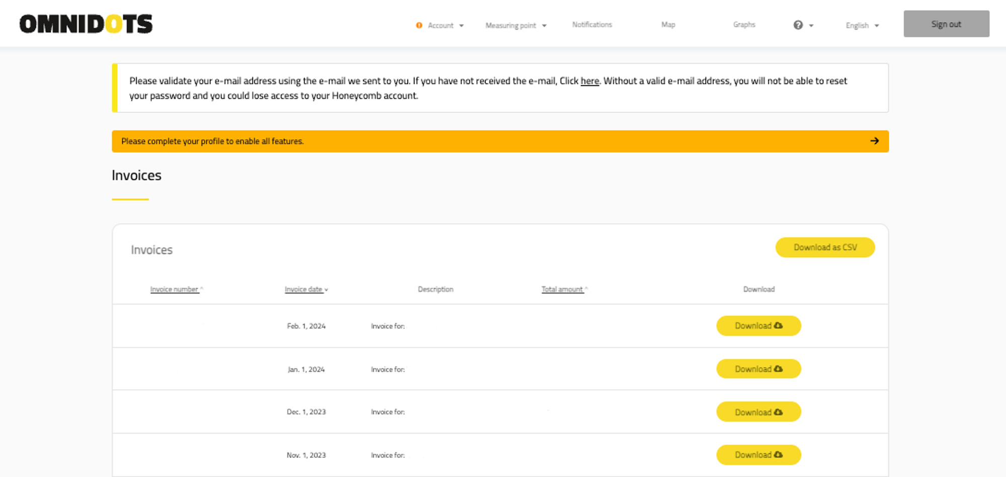Download the Jan. 1, 2024 invoice
The image size is (1006, 477).
click(758, 369)
